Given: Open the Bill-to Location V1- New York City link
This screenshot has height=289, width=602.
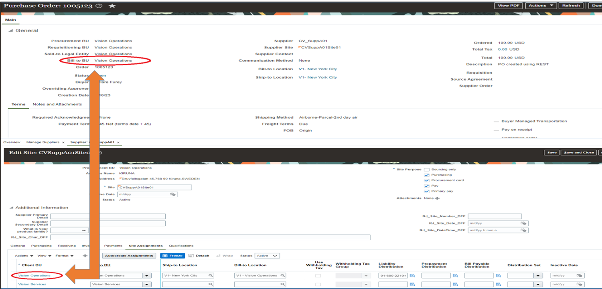Looking at the screenshot, I should click(318, 69).
